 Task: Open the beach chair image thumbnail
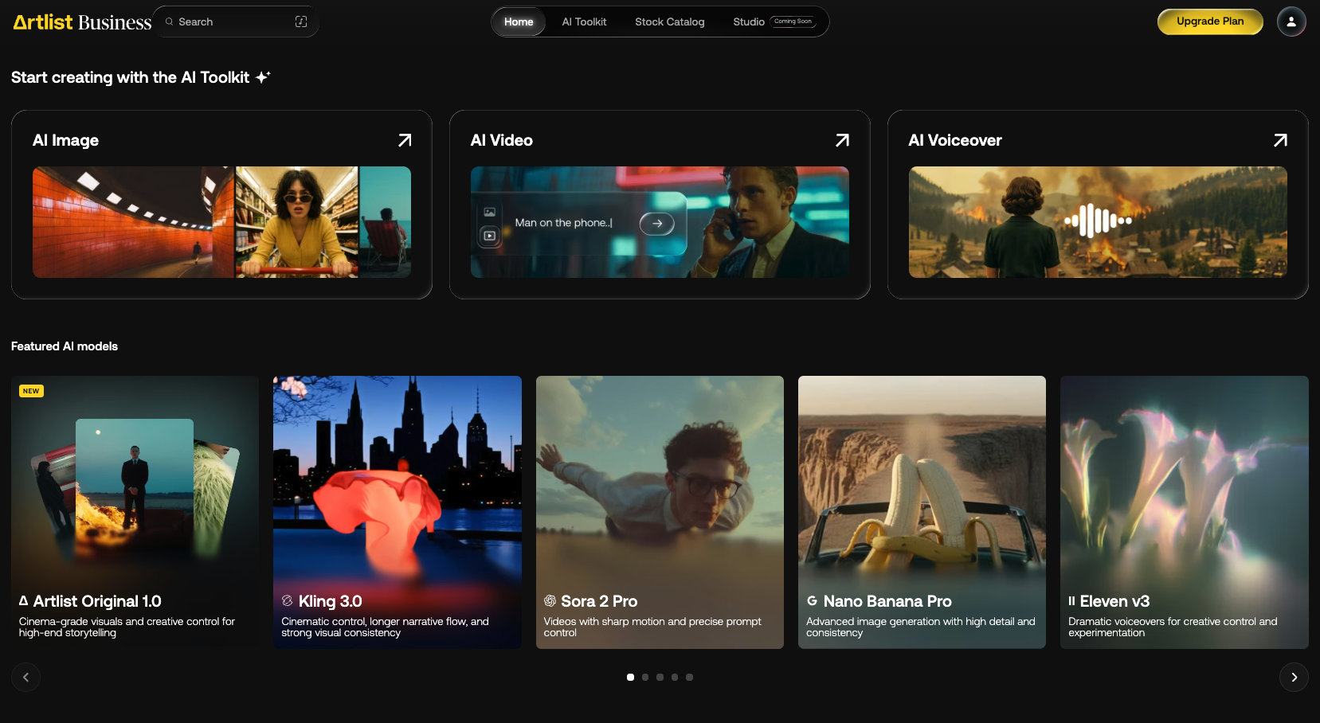click(386, 222)
